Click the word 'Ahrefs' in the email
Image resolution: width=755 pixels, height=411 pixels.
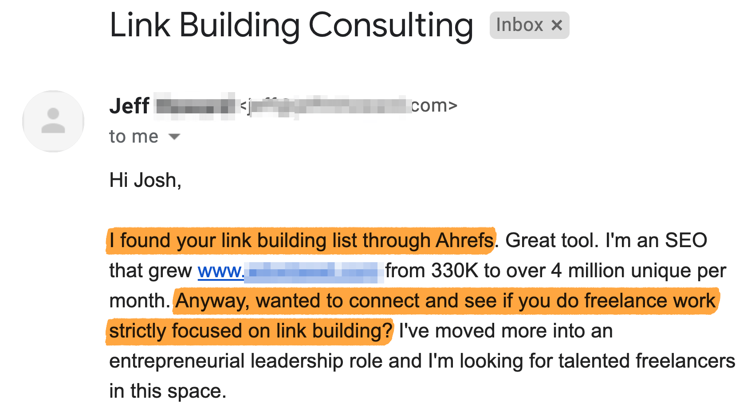click(465, 241)
